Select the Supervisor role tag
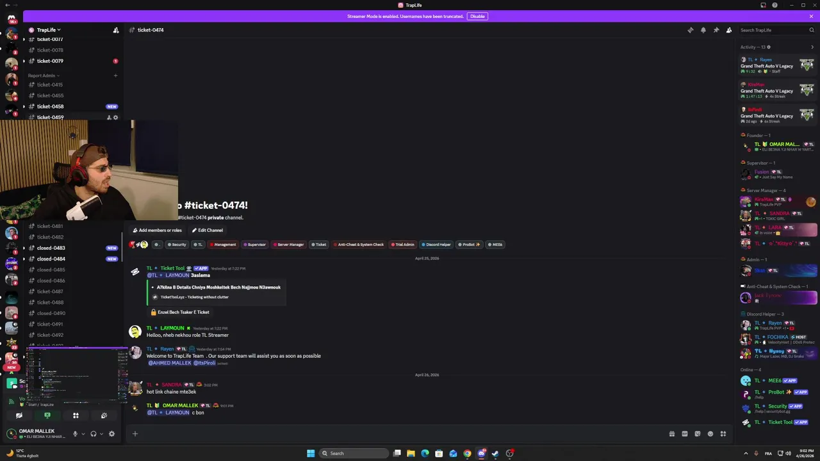The width and height of the screenshot is (820, 461). (254, 245)
